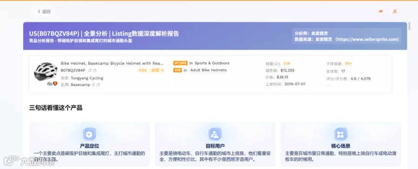The image size is (418, 169).
Task: Click the orange share arrow icon
Action: coord(381,12)
